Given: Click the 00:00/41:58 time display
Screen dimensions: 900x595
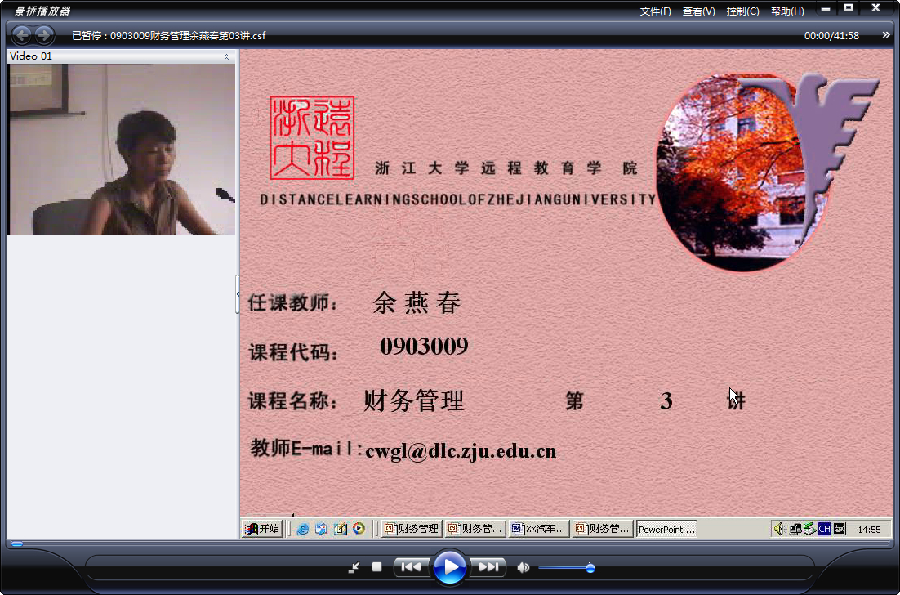Looking at the screenshot, I should point(831,36).
